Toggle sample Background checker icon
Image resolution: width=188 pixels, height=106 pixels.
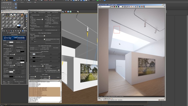pos(26,18)
